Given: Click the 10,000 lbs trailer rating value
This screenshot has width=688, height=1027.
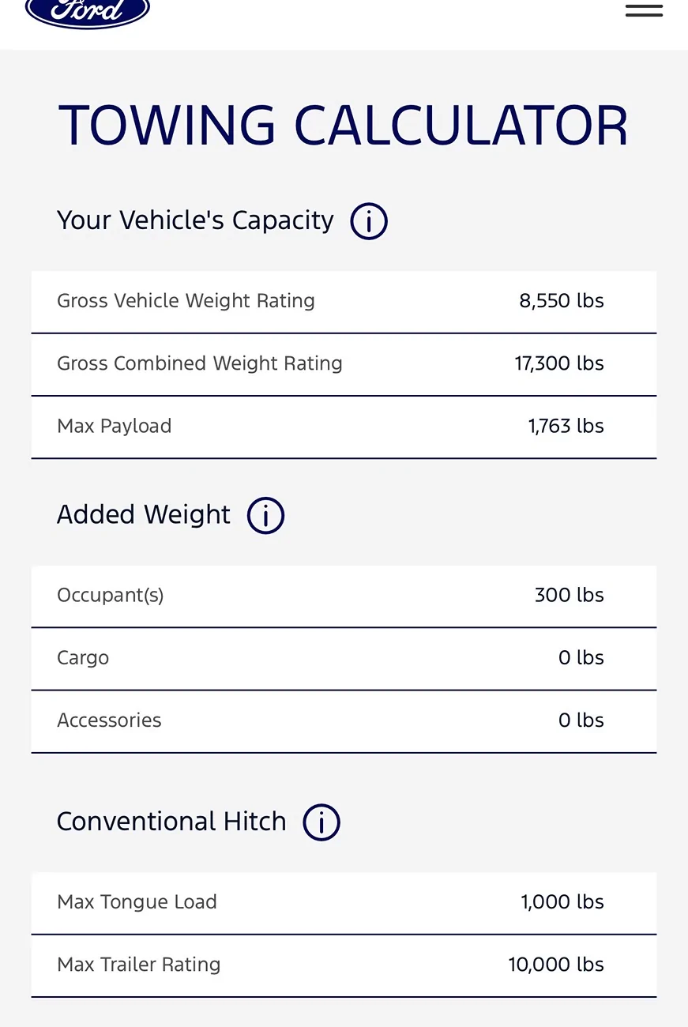Looking at the screenshot, I should click(x=556, y=965).
